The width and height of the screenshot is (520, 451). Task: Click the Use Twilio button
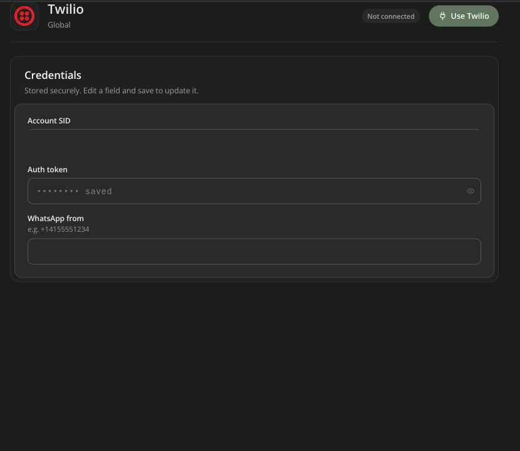pyautogui.click(x=463, y=16)
